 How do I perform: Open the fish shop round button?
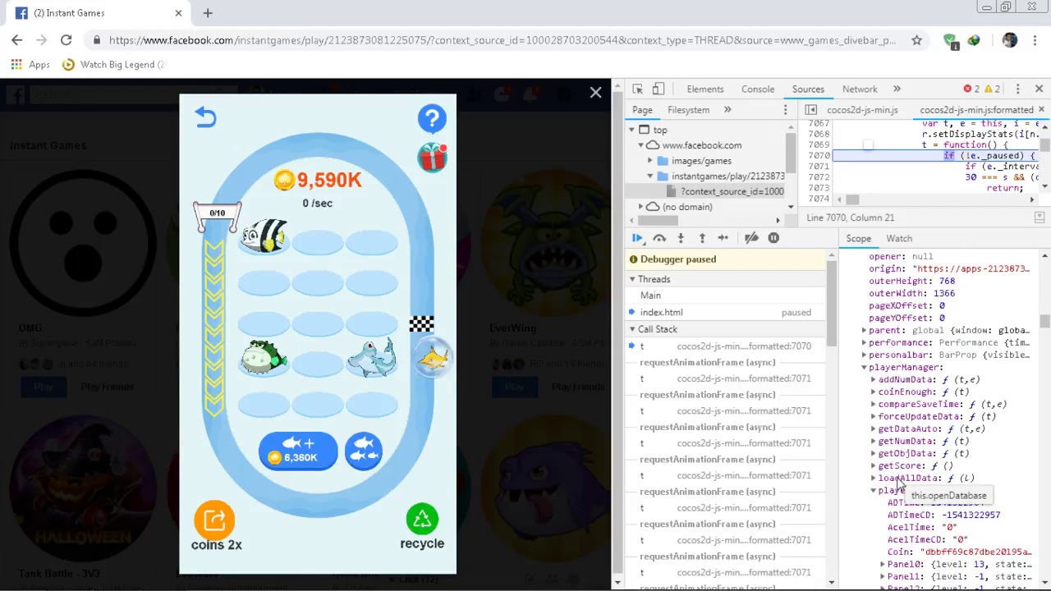point(364,451)
